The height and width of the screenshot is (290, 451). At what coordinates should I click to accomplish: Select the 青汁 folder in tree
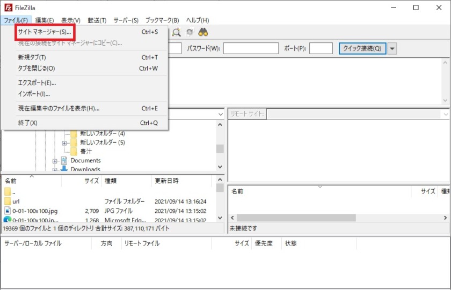74,151
